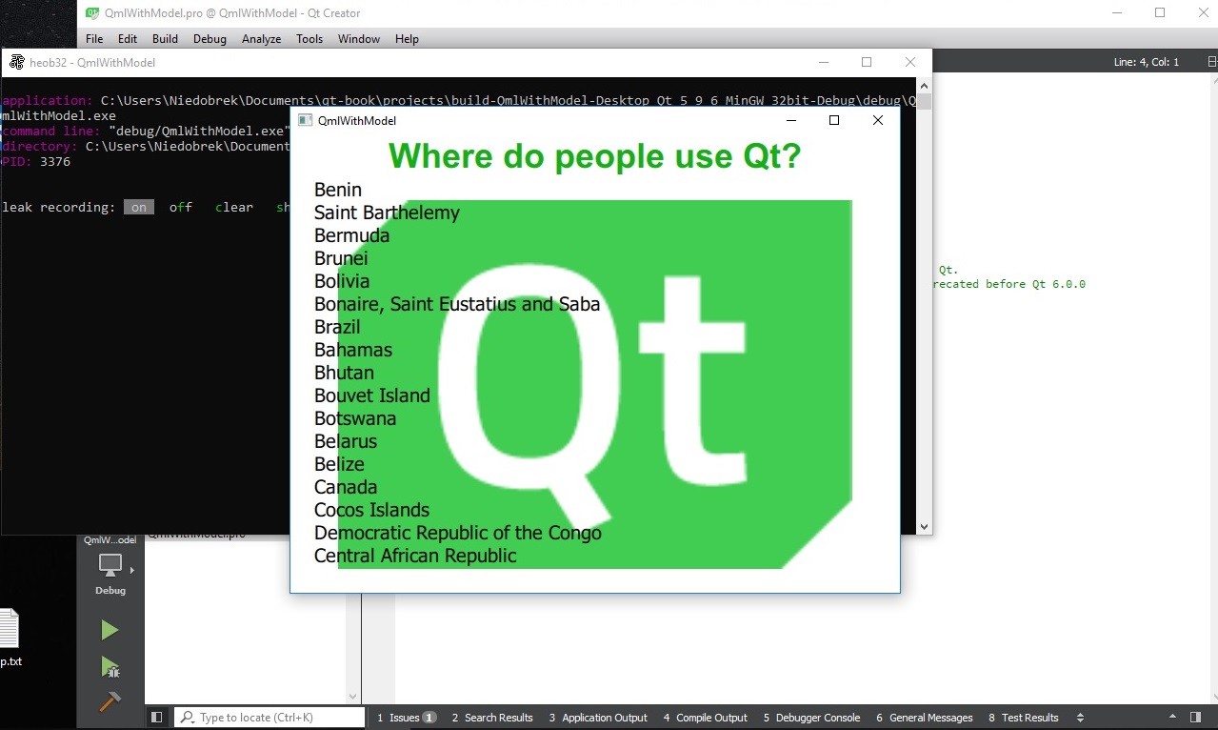This screenshot has width=1218, height=730.
Task: Select Saint Barthelemy in the list
Action: (x=387, y=213)
